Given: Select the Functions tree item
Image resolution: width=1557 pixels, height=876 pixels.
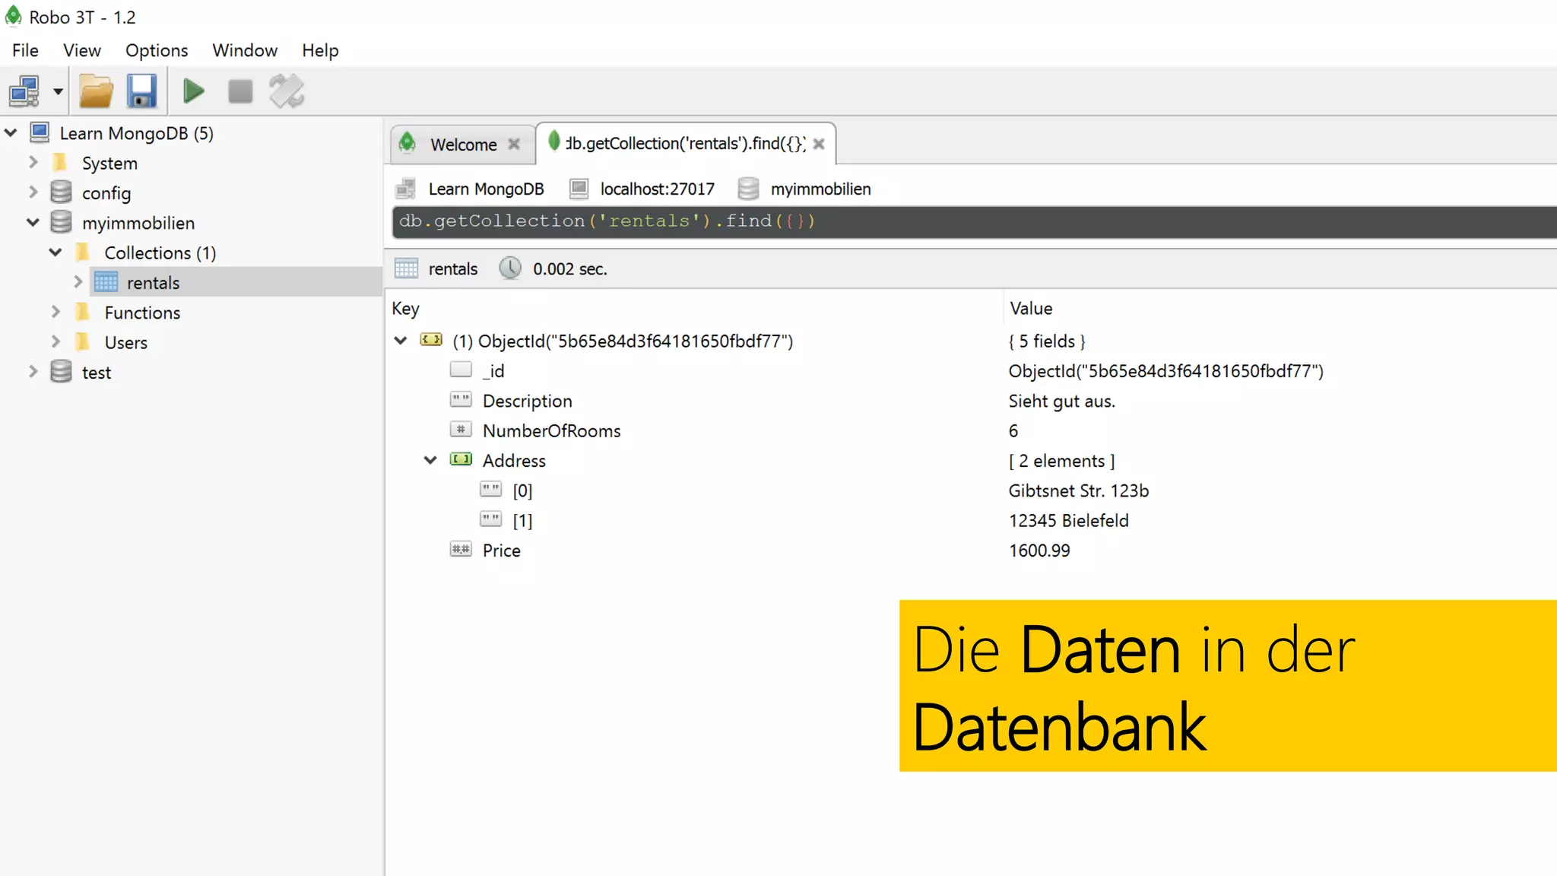Looking at the screenshot, I should [142, 313].
